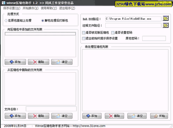The image size is (173, 128).
Task: Select the highlighted first row in add-files list
Action: point(40,34)
